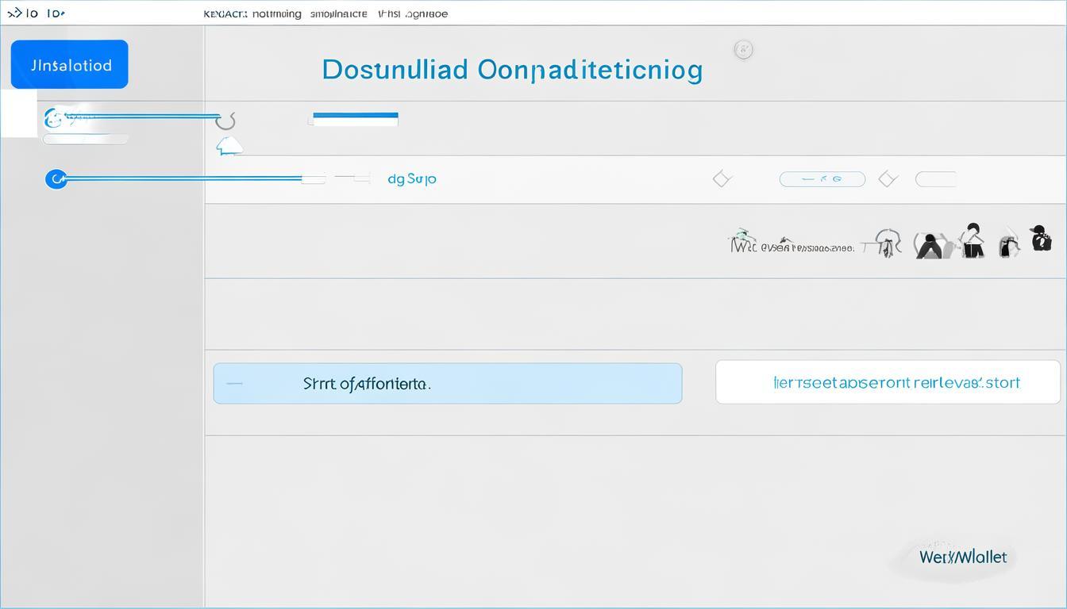
Task: Click the arrow icon at top-left corner
Action: tap(14, 13)
